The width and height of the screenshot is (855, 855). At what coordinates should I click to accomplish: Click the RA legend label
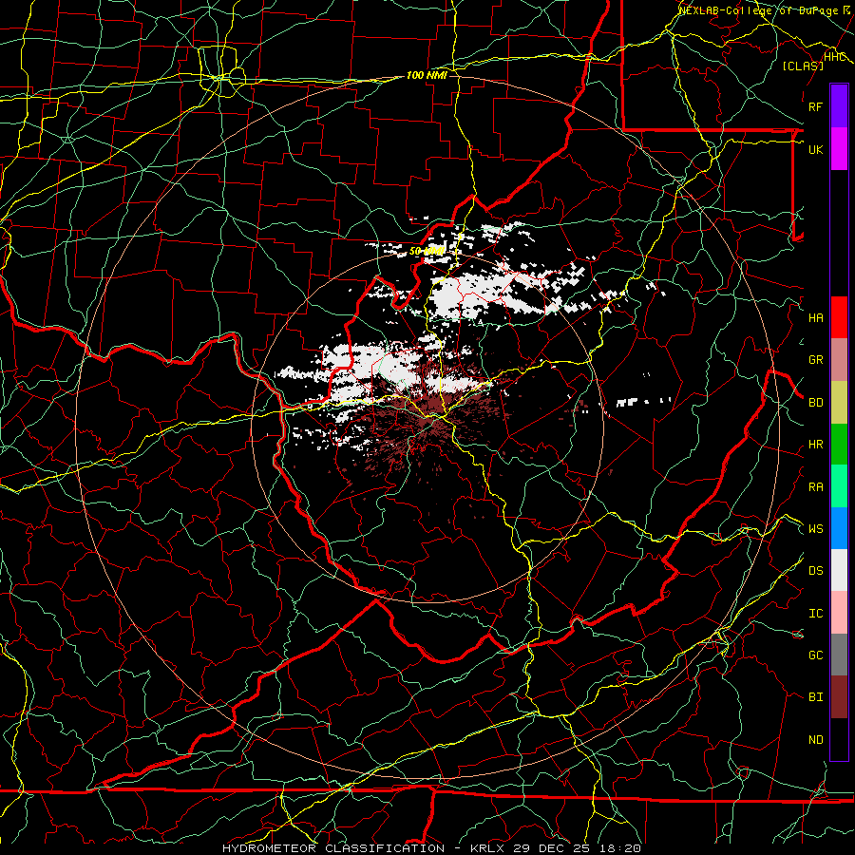click(815, 487)
